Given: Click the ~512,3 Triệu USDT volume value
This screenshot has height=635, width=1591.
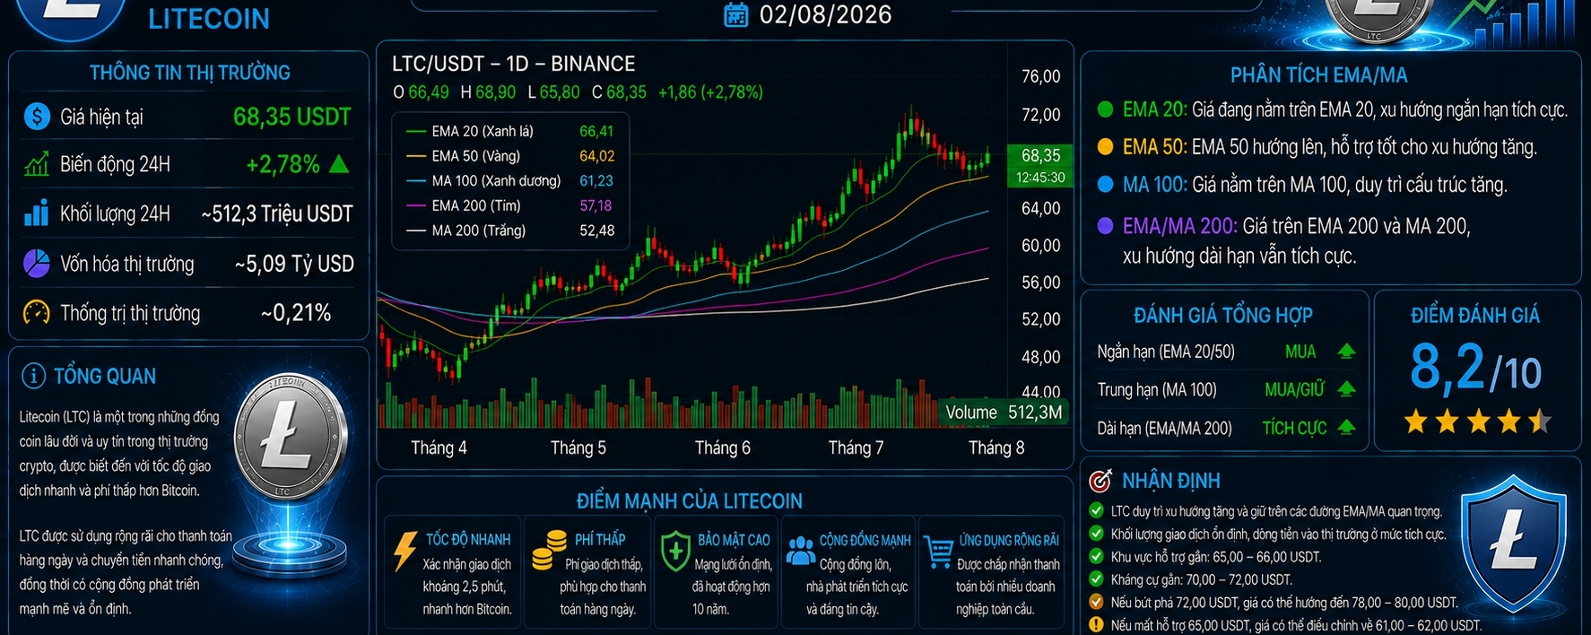Looking at the screenshot, I should pyautogui.click(x=277, y=213).
